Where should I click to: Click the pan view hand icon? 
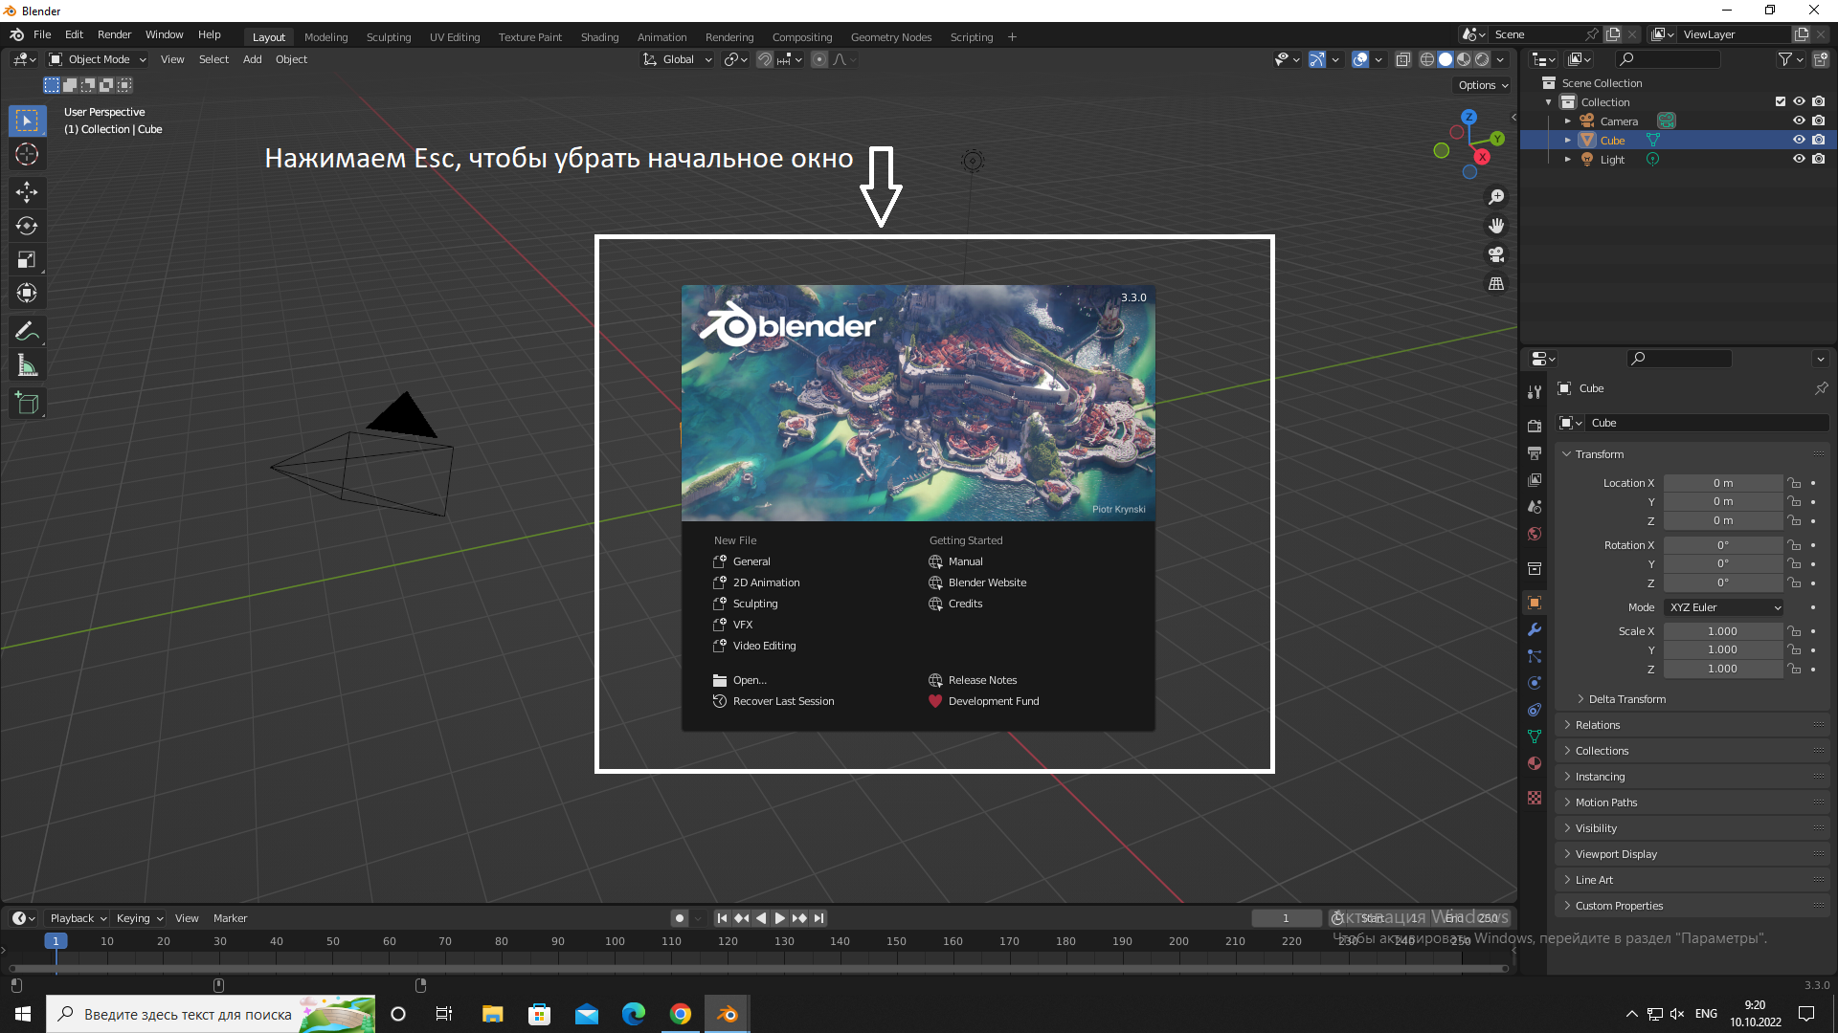click(1496, 226)
